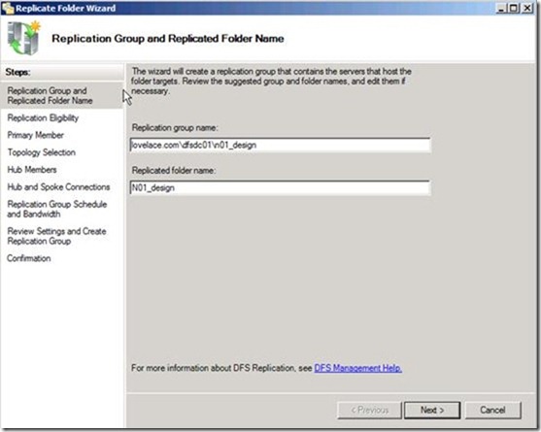The width and height of the screenshot is (541, 432).
Task: Maximize the Replicate Folder Wizard window
Action: pyautogui.click(x=514, y=8)
